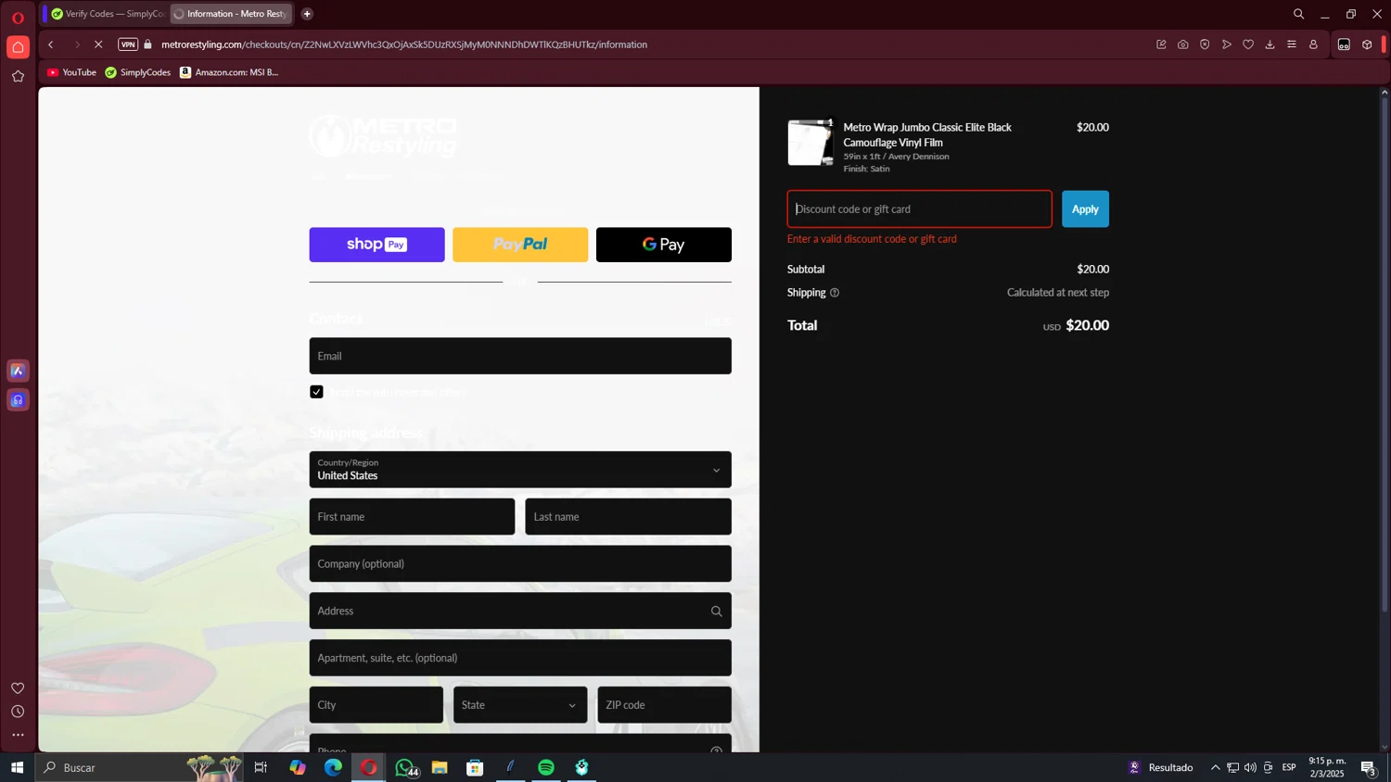The width and height of the screenshot is (1391, 782).
Task: Open the Opera sidebar home icon
Action: [18, 47]
